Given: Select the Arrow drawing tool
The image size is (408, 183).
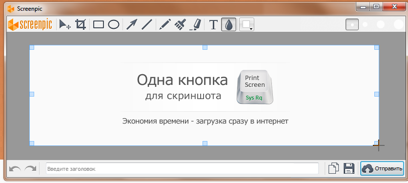Looking at the screenshot, I should [x=132, y=24].
